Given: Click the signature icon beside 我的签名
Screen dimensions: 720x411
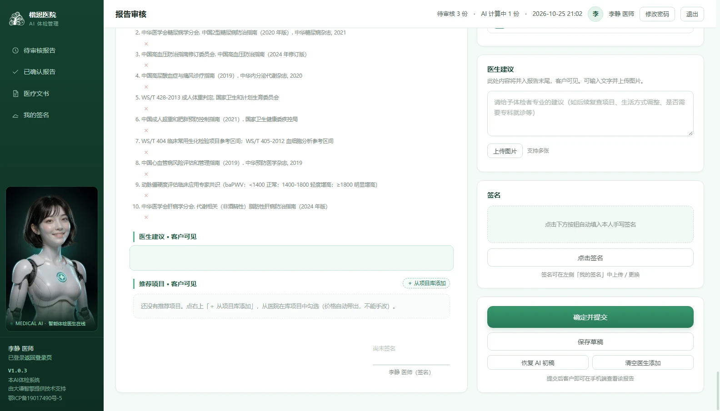Looking at the screenshot, I should pyautogui.click(x=15, y=115).
